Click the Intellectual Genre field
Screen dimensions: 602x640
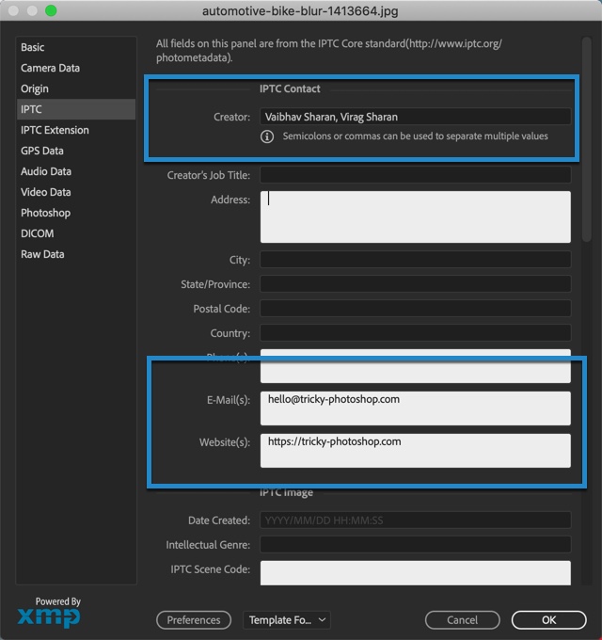(x=415, y=545)
